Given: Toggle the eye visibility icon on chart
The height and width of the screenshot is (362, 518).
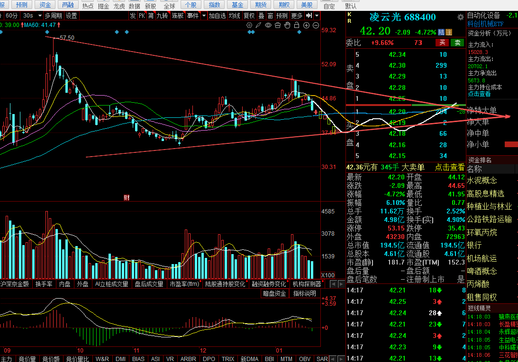Looking at the screenshot, I should [268, 25].
